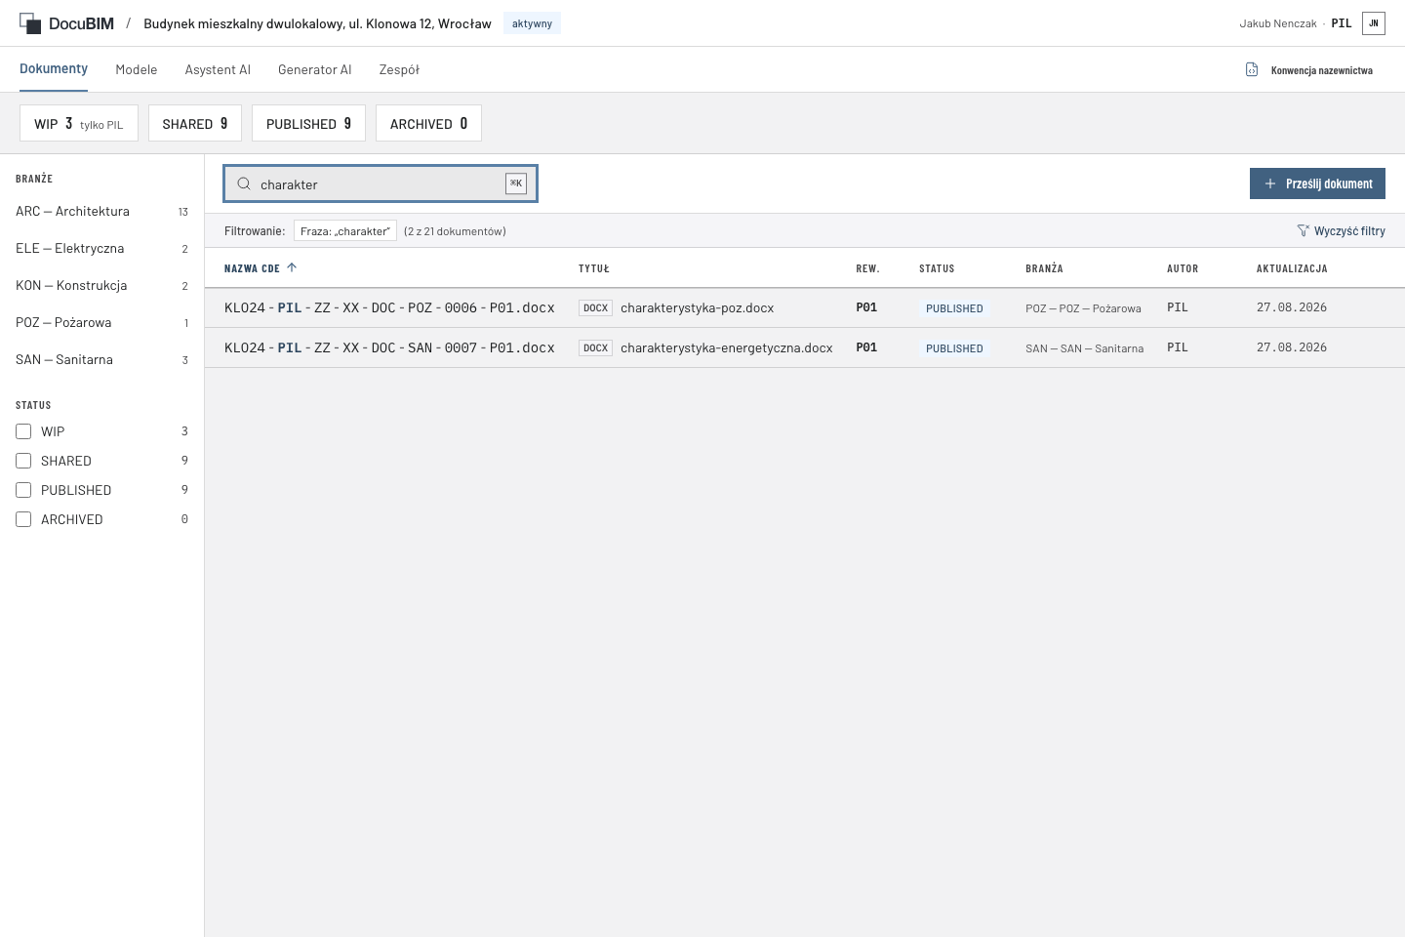Filter by SAN – Sanitarna discipline

(x=101, y=360)
